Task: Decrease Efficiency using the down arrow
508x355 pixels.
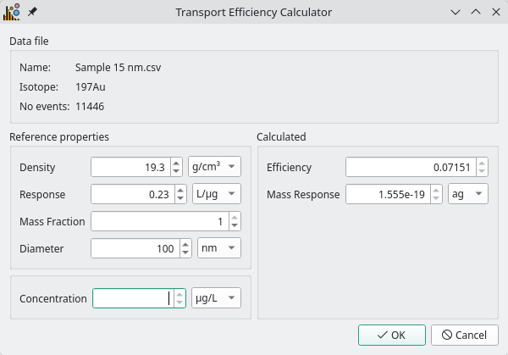Action: click(x=482, y=171)
